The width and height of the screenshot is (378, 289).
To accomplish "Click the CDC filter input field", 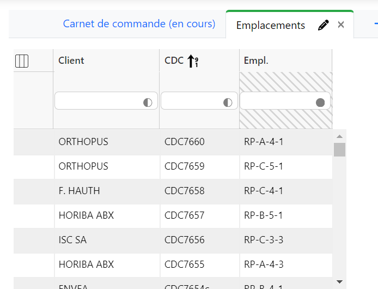I will point(191,101).
